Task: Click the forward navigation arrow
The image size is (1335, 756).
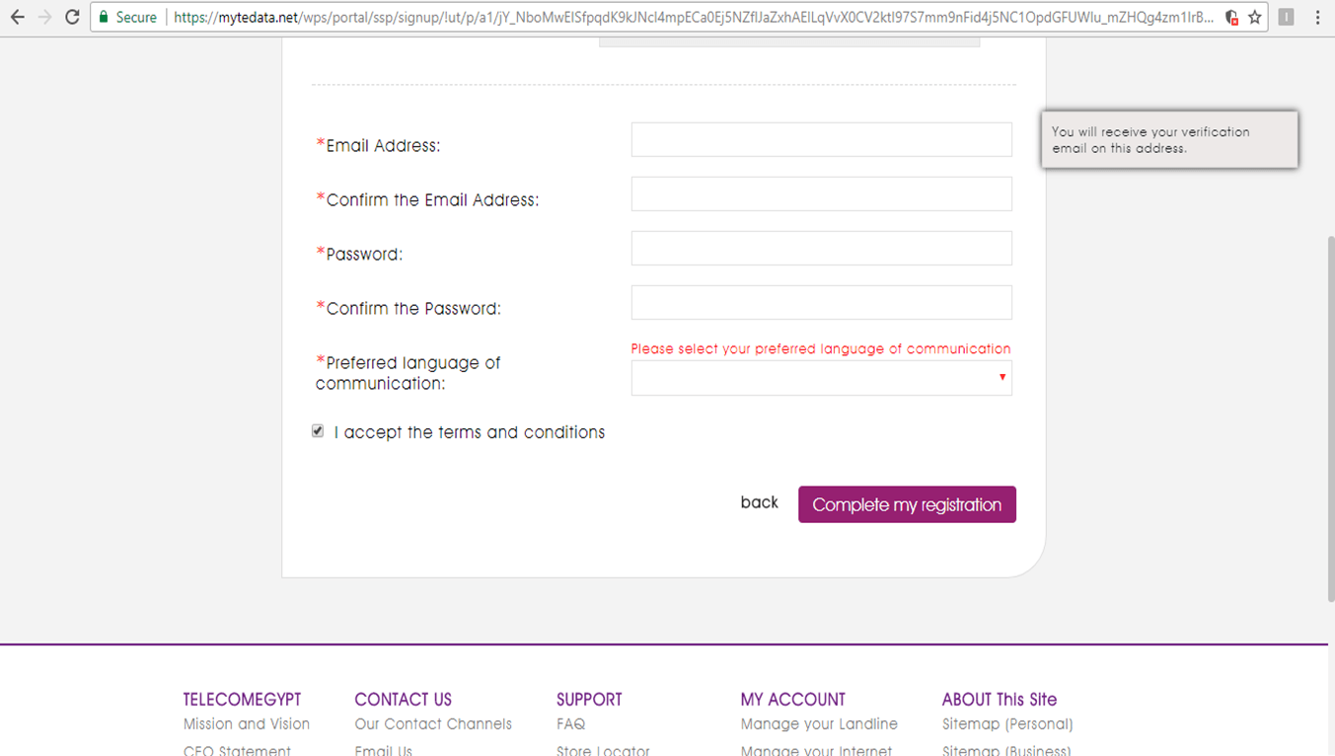Action: (x=44, y=17)
